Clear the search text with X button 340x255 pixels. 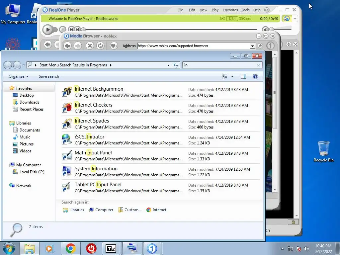tap(258, 65)
